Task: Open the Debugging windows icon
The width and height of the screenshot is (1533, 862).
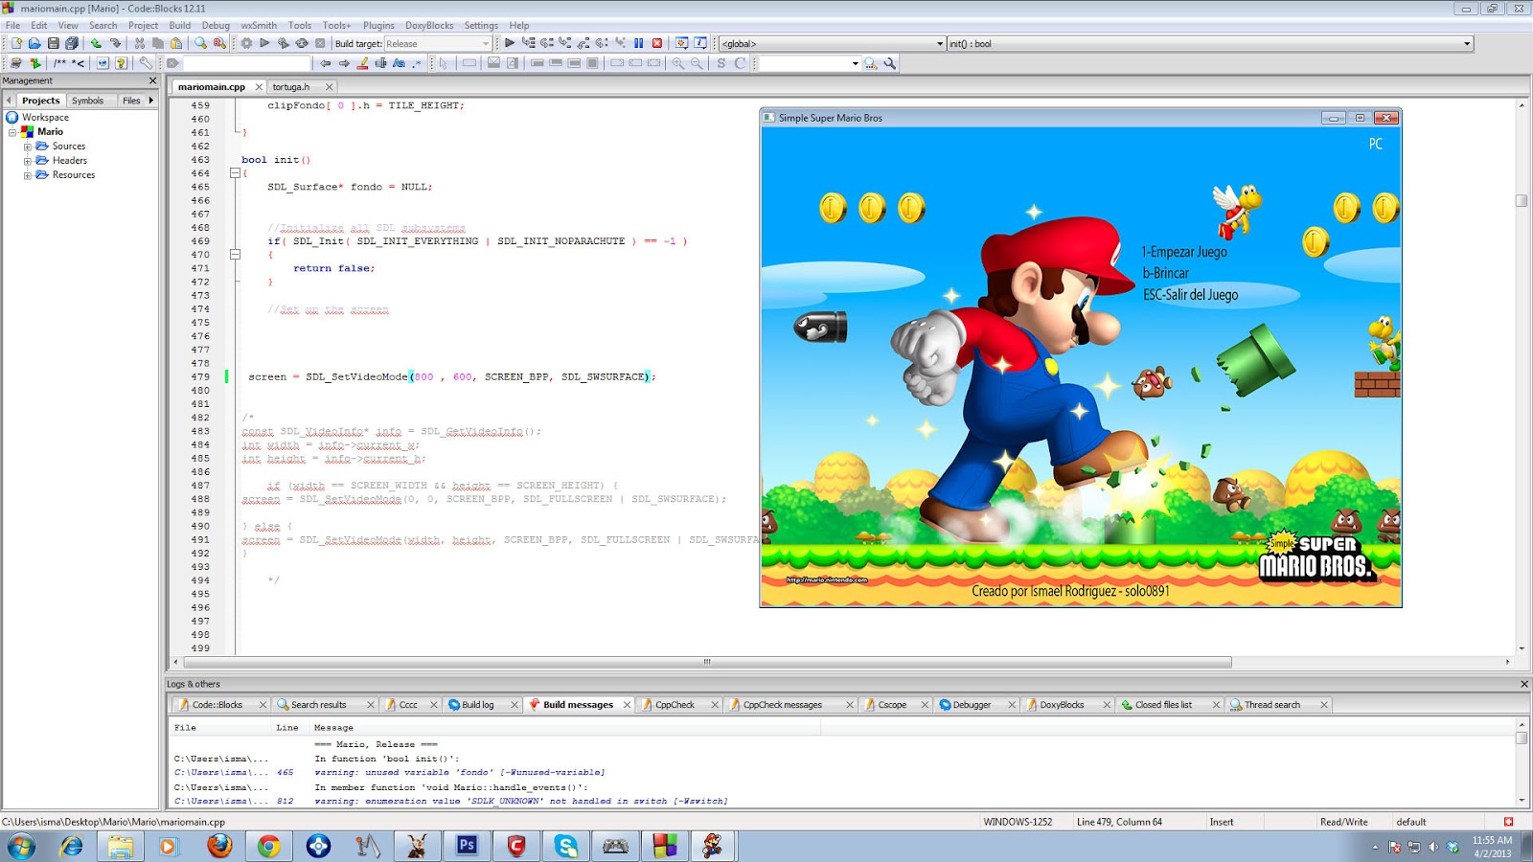Action: pos(682,43)
